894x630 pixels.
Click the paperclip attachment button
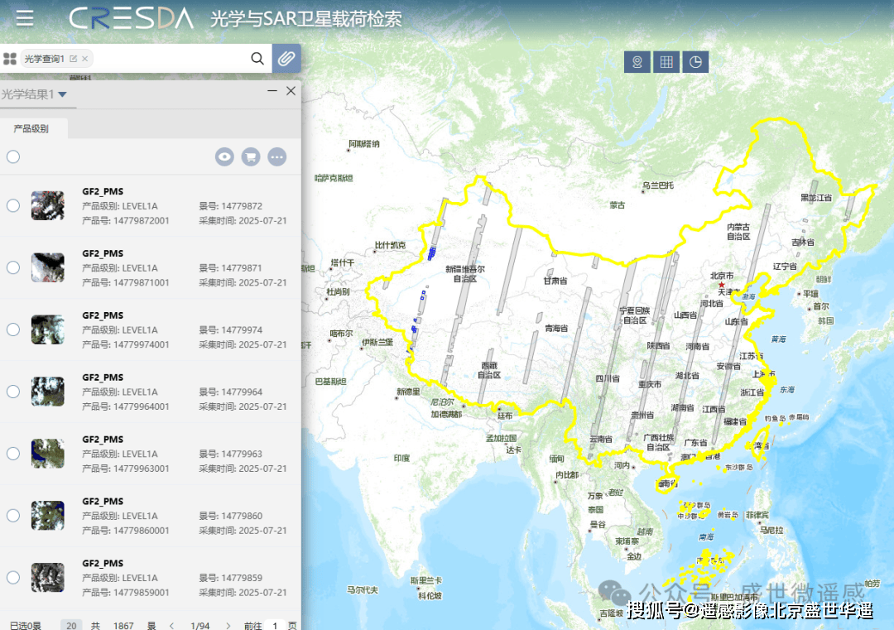(286, 59)
